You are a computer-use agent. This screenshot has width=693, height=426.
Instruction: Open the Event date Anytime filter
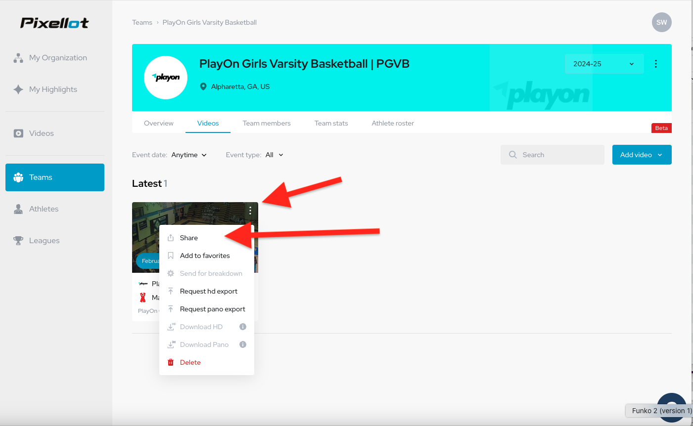click(189, 155)
